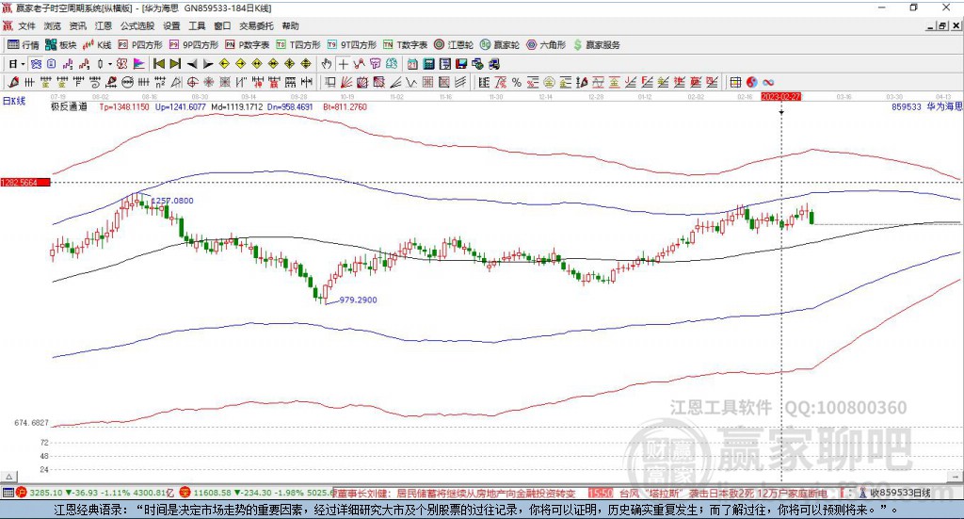Click the 板块 sector button
This screenshot has height=519, width=964.
(61, 45)
